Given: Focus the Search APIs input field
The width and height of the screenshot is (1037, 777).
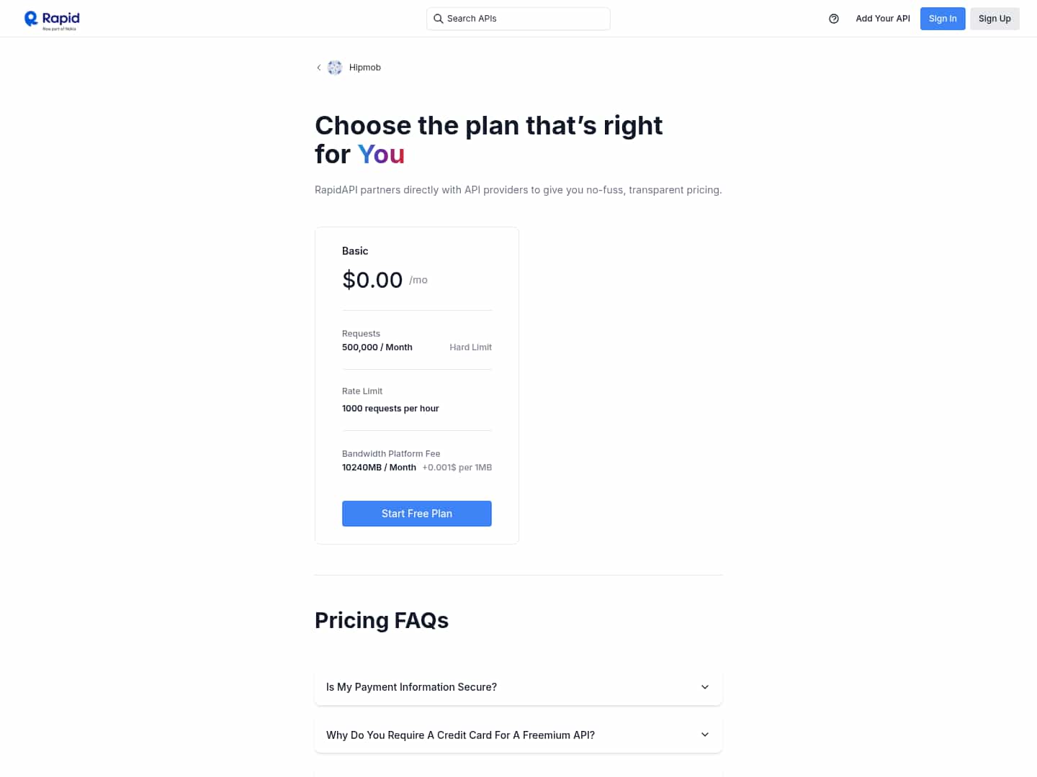Looking at the screenshot, I should coord(526,19).
